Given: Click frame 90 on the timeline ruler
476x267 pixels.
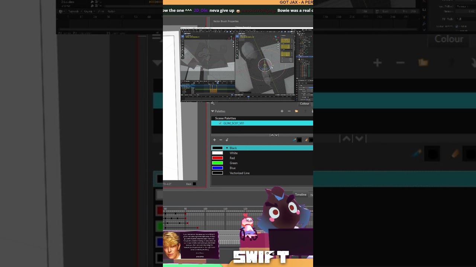Looking at the screenshot, I should (x=185, y=209).
